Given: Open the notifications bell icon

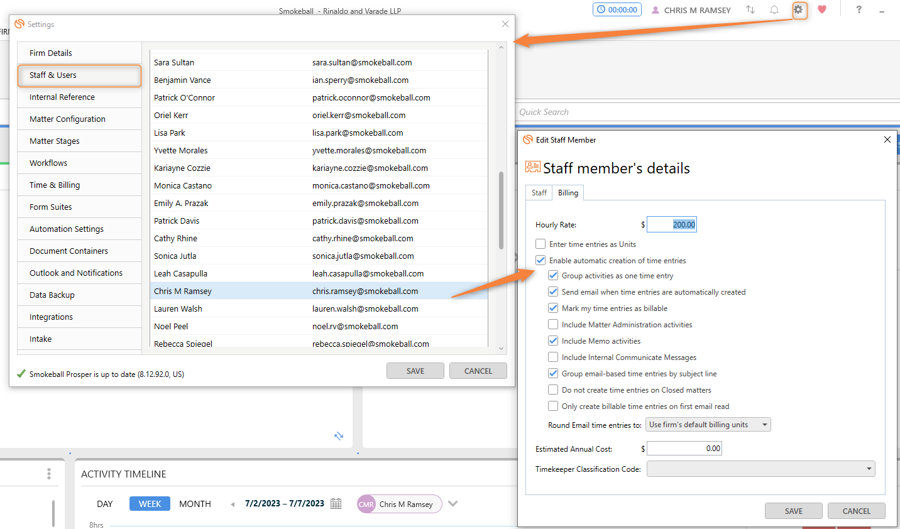Looking at the screenshot, I should (774, 10).
